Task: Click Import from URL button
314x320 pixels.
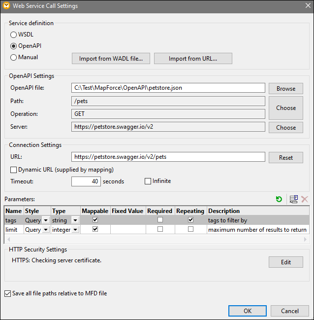Action: point(193,59)
